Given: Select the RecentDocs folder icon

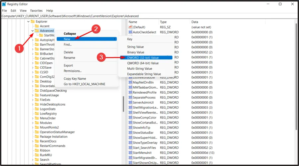Looking at the screenshot, I should coord(37,141).
